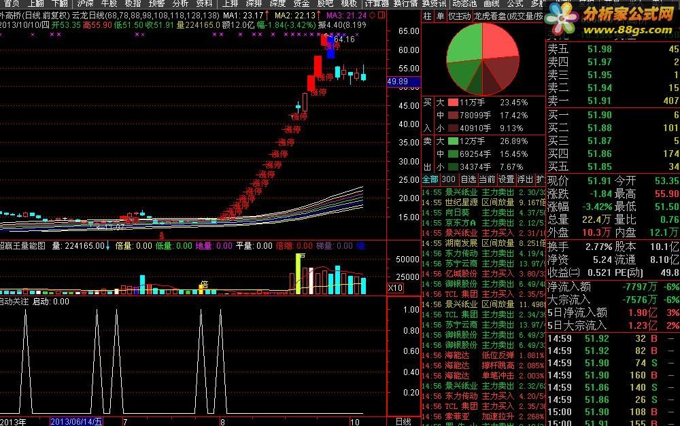Screen dimensions: 680x426
Task: Click the 现价 51.91 value
Action: pyautogui.click(x=599, y=181)
